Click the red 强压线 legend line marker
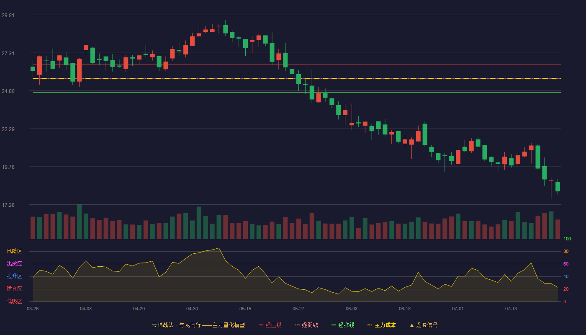Screen dimensions: 586x335 pos(261,325)
